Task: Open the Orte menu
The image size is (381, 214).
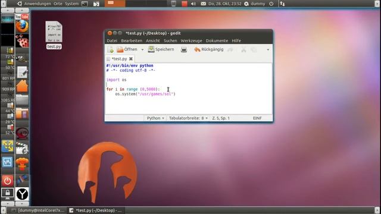Action: point(58,4)
